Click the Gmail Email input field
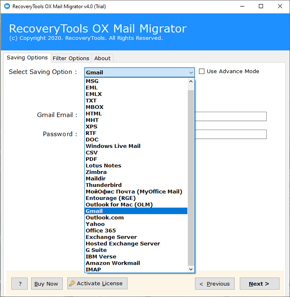The width and height of the screenshot is (290, 297). [x=231, y=116]
